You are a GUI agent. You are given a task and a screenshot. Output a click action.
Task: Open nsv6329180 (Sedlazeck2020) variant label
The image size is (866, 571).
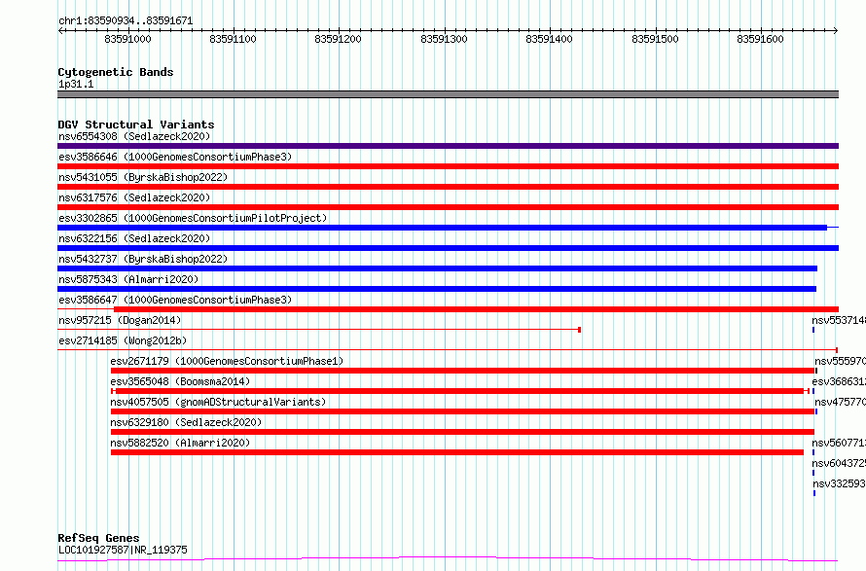186,422
